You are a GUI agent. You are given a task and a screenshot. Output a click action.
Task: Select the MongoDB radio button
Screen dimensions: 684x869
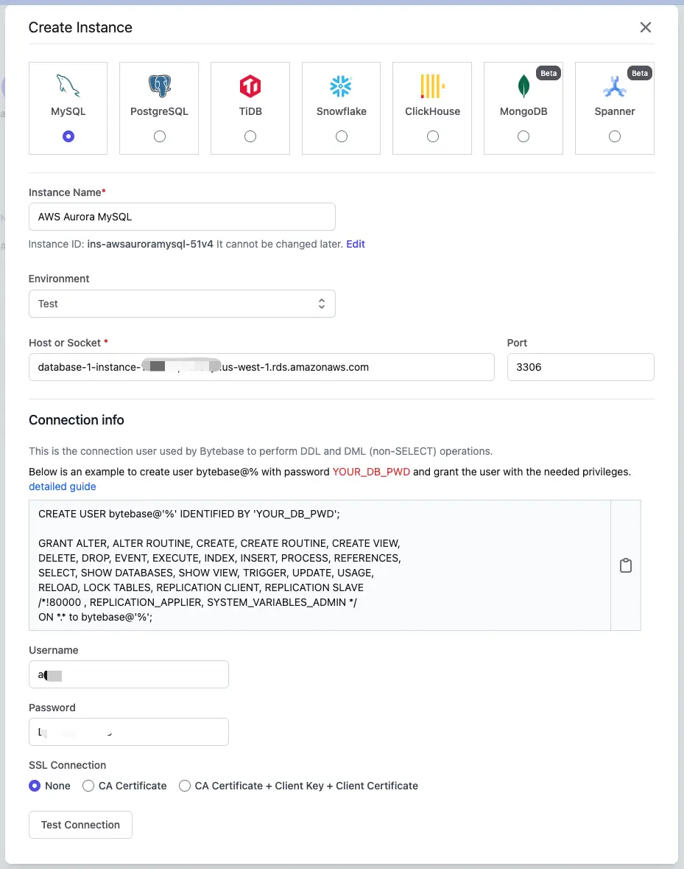pyautogui.click(x=523, y=136)
